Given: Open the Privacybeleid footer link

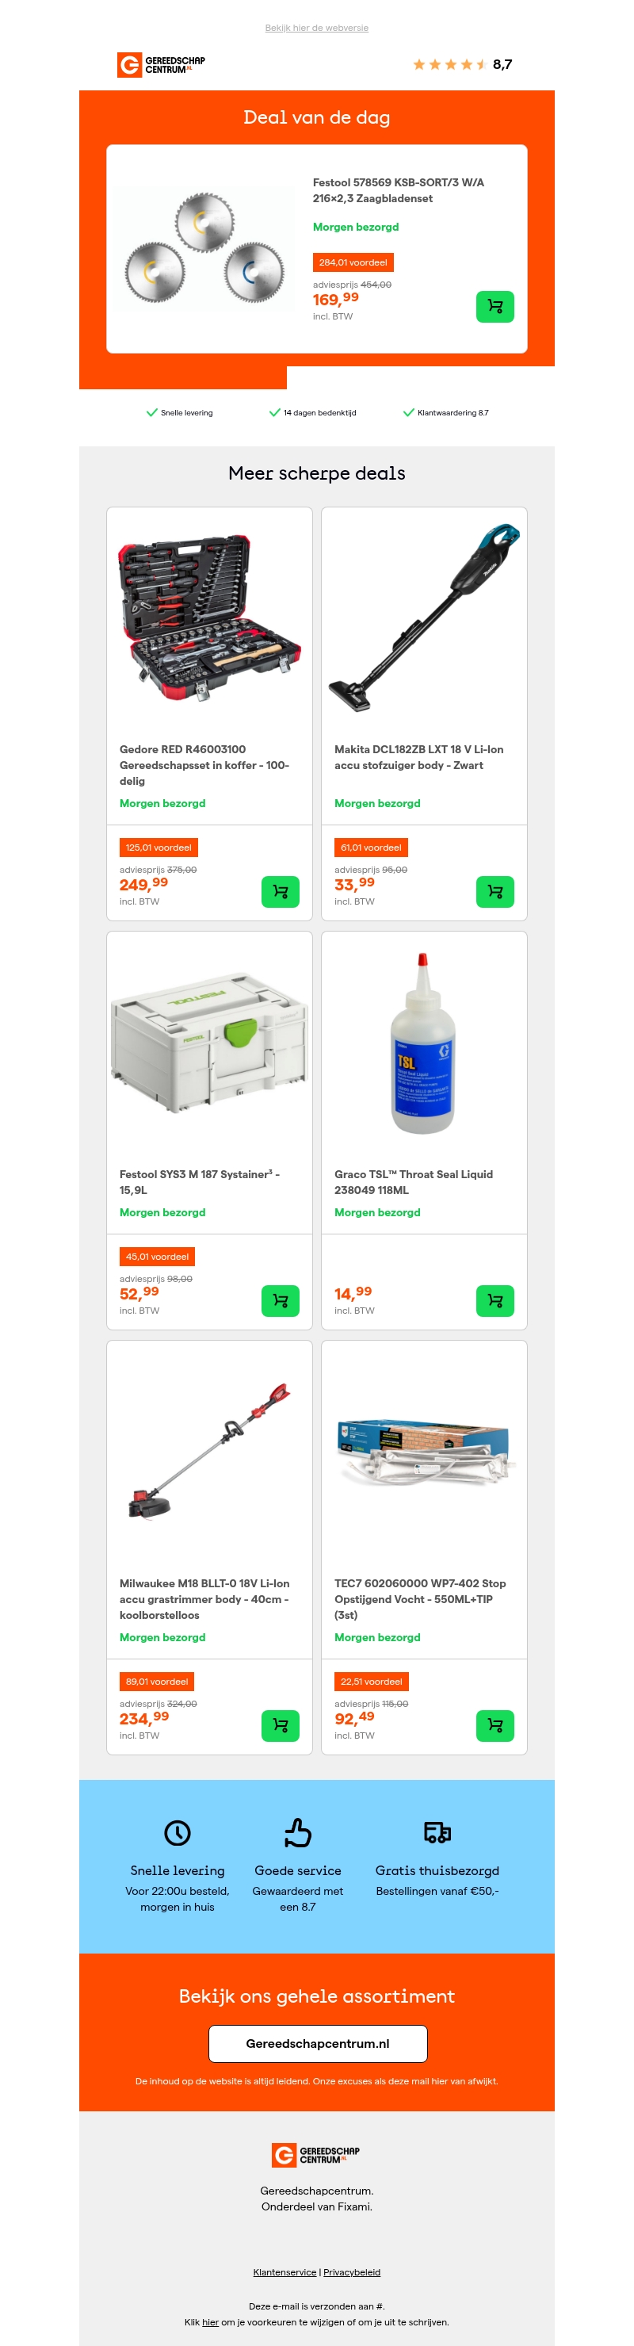Looking at the screenshot, I should click(x=352, y=2272).
